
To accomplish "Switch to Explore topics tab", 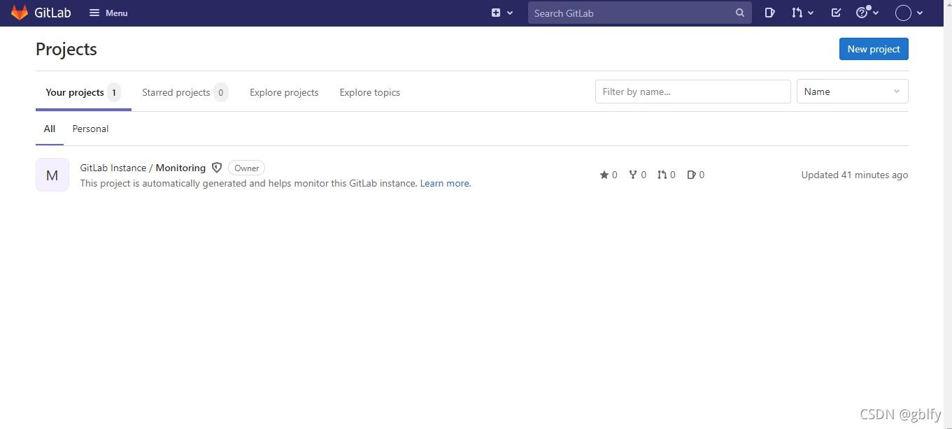I will [x=370, y=92].
